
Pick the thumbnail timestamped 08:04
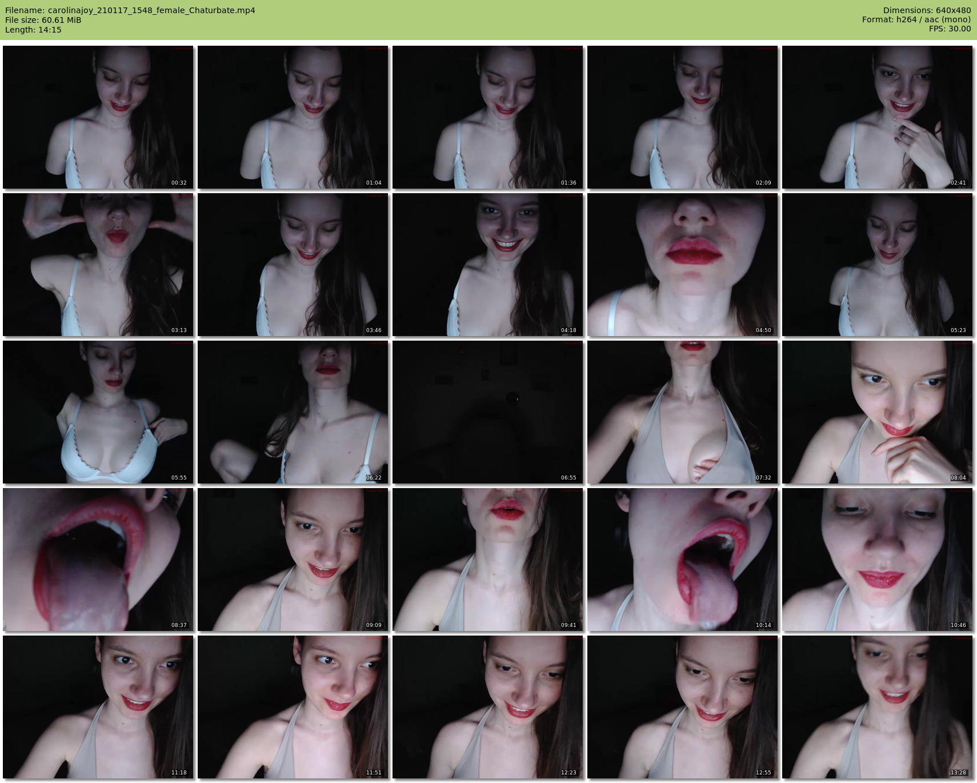877,412
